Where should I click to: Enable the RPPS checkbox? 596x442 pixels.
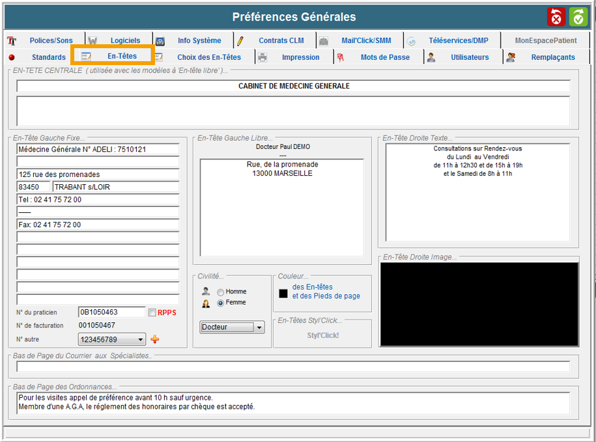(x=152, y=312)
